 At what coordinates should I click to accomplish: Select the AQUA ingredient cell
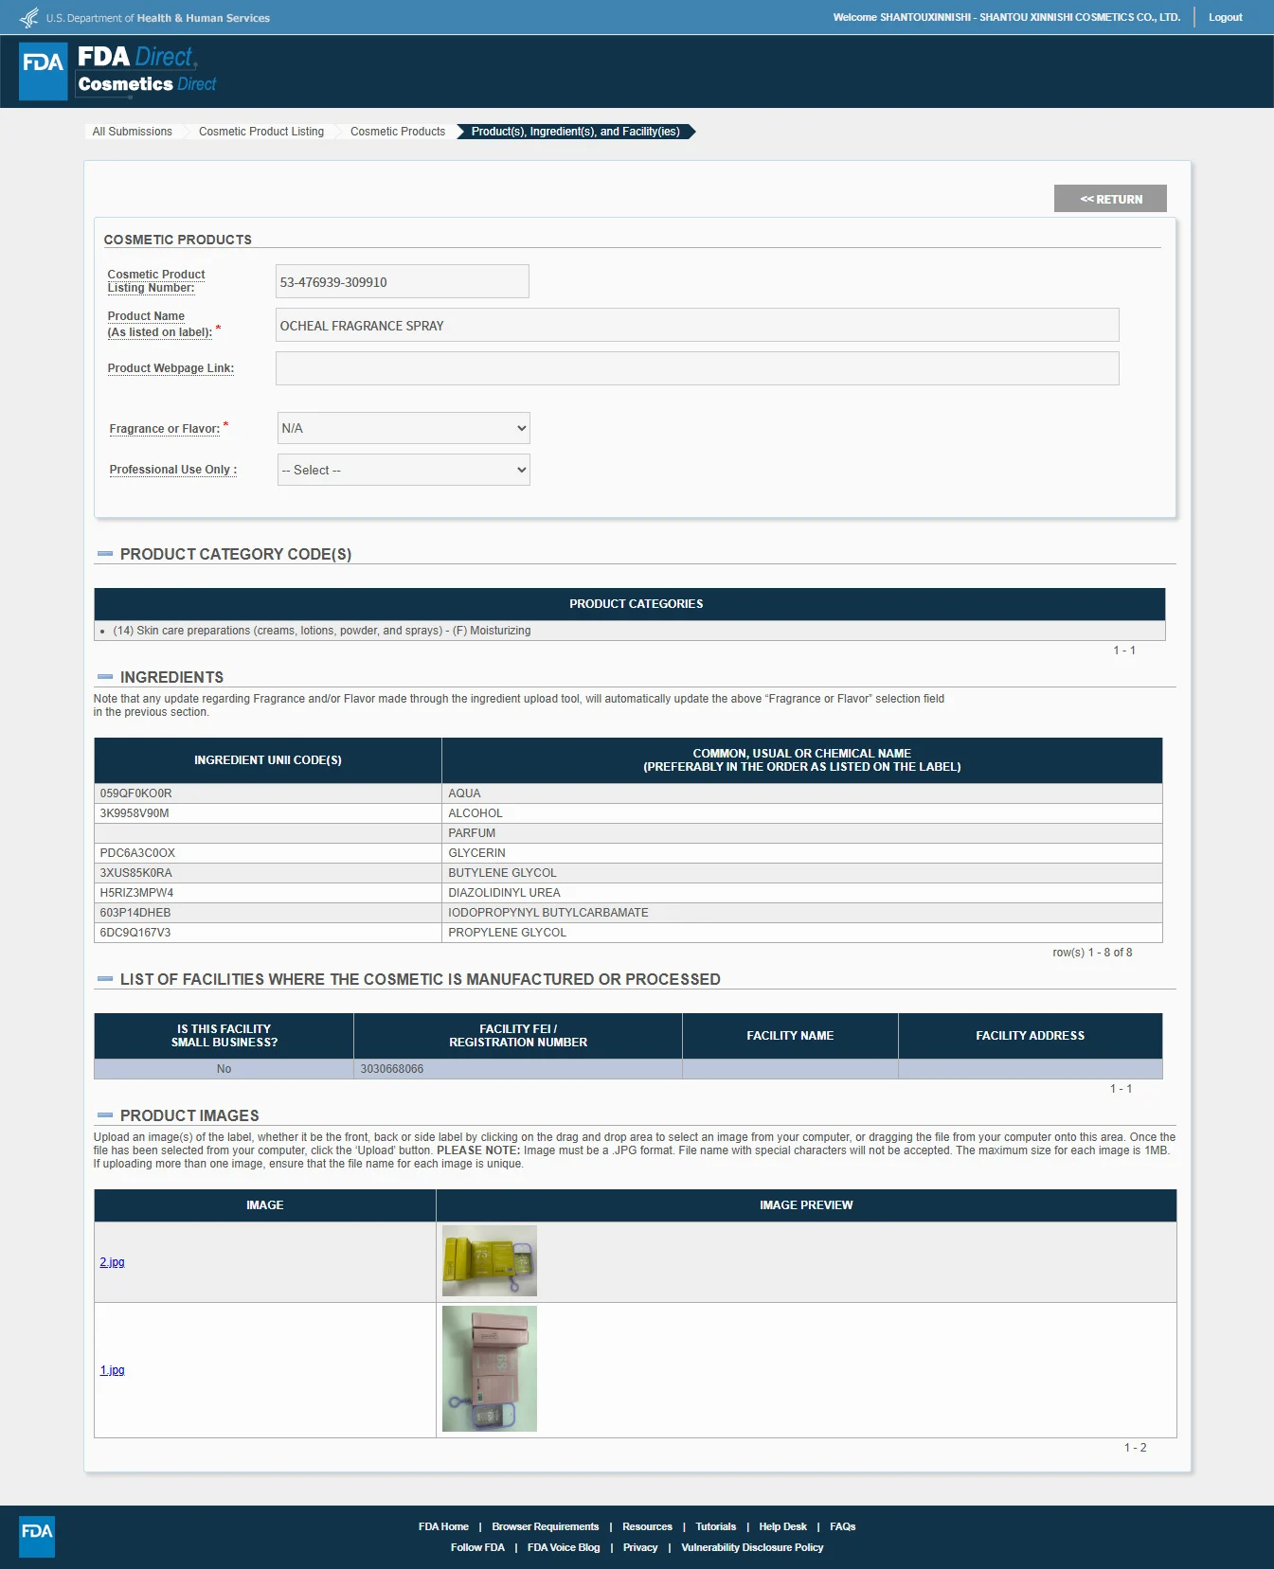tap(802, 793)
